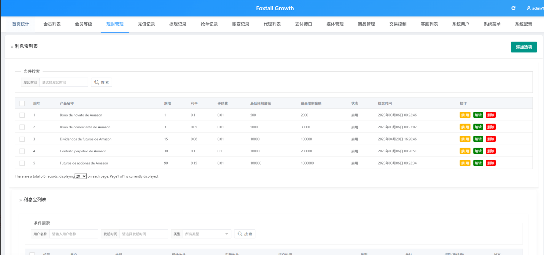Image resolution: width=544 pixels, height=255 pixels.
Task: Go to the 首页统计 tab
Action: pos(20,24)
